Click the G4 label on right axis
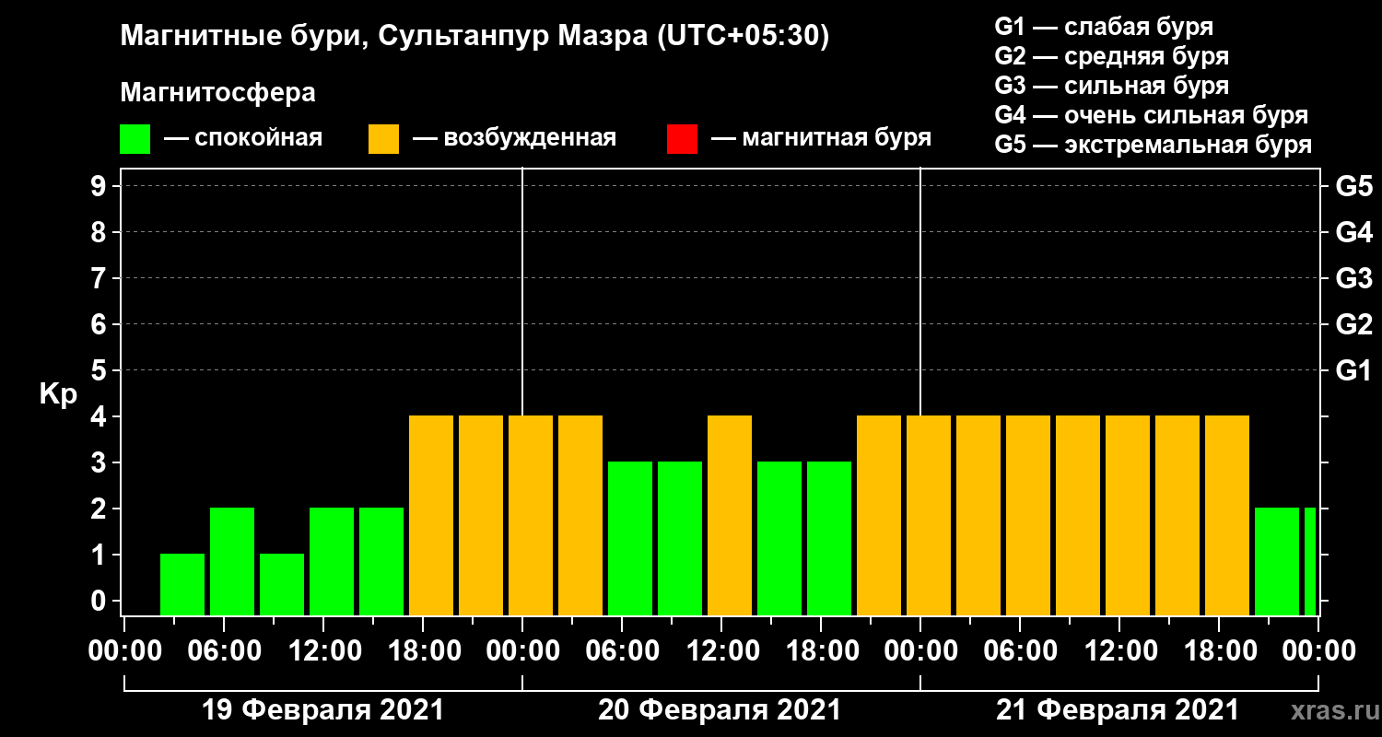 point(1353,232)
